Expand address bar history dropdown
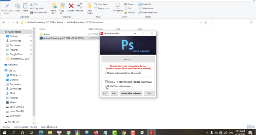This screenshot has width=256, height=135. tap(200, 22)
